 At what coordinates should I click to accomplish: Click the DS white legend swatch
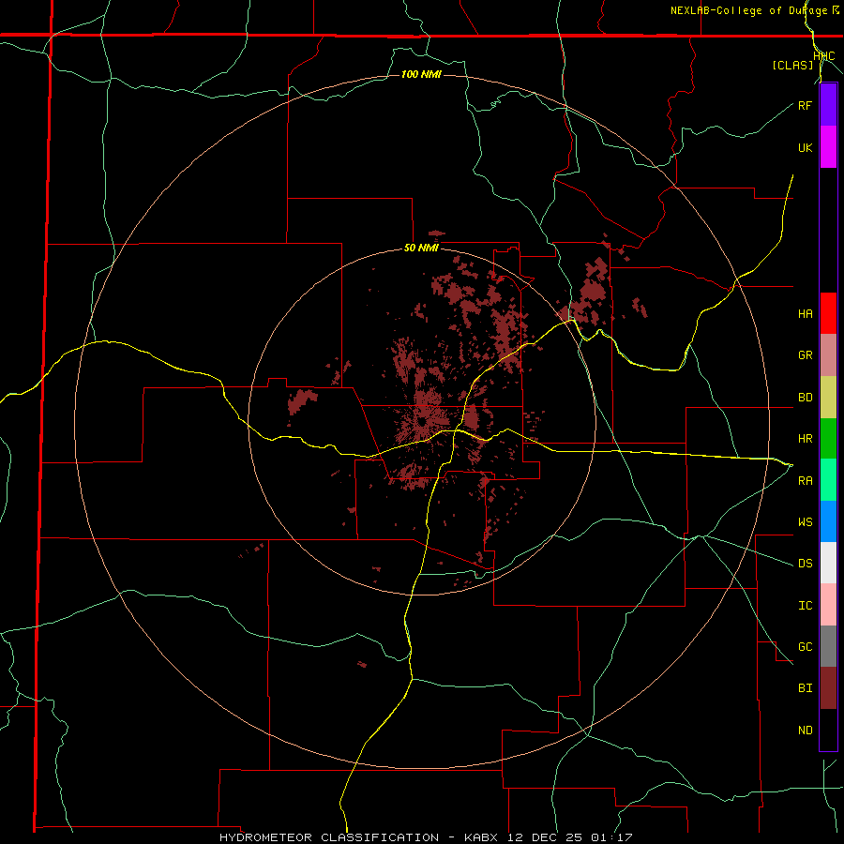coord(828,563)
